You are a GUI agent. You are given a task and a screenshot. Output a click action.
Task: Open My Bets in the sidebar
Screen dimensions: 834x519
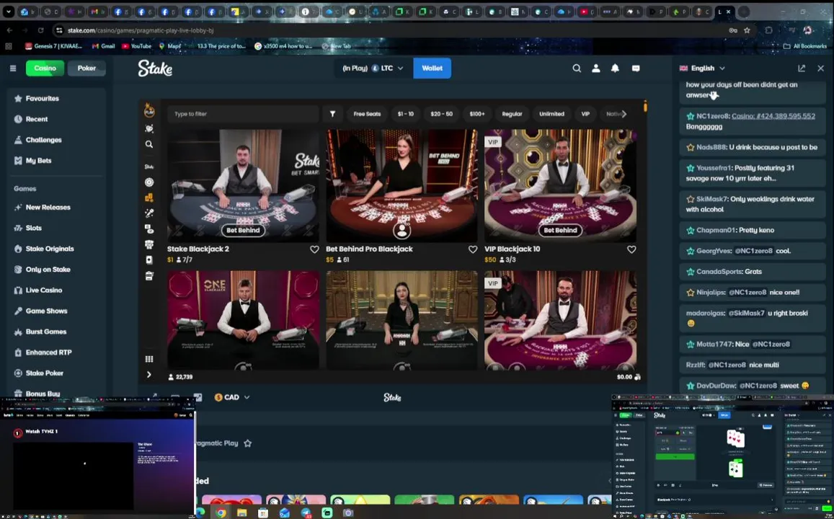tap(56, 161)
